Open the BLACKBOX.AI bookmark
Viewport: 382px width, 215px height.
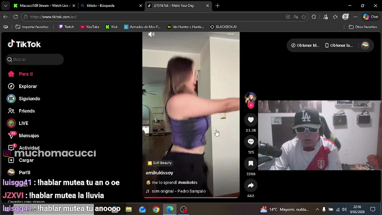pos(223,27)
